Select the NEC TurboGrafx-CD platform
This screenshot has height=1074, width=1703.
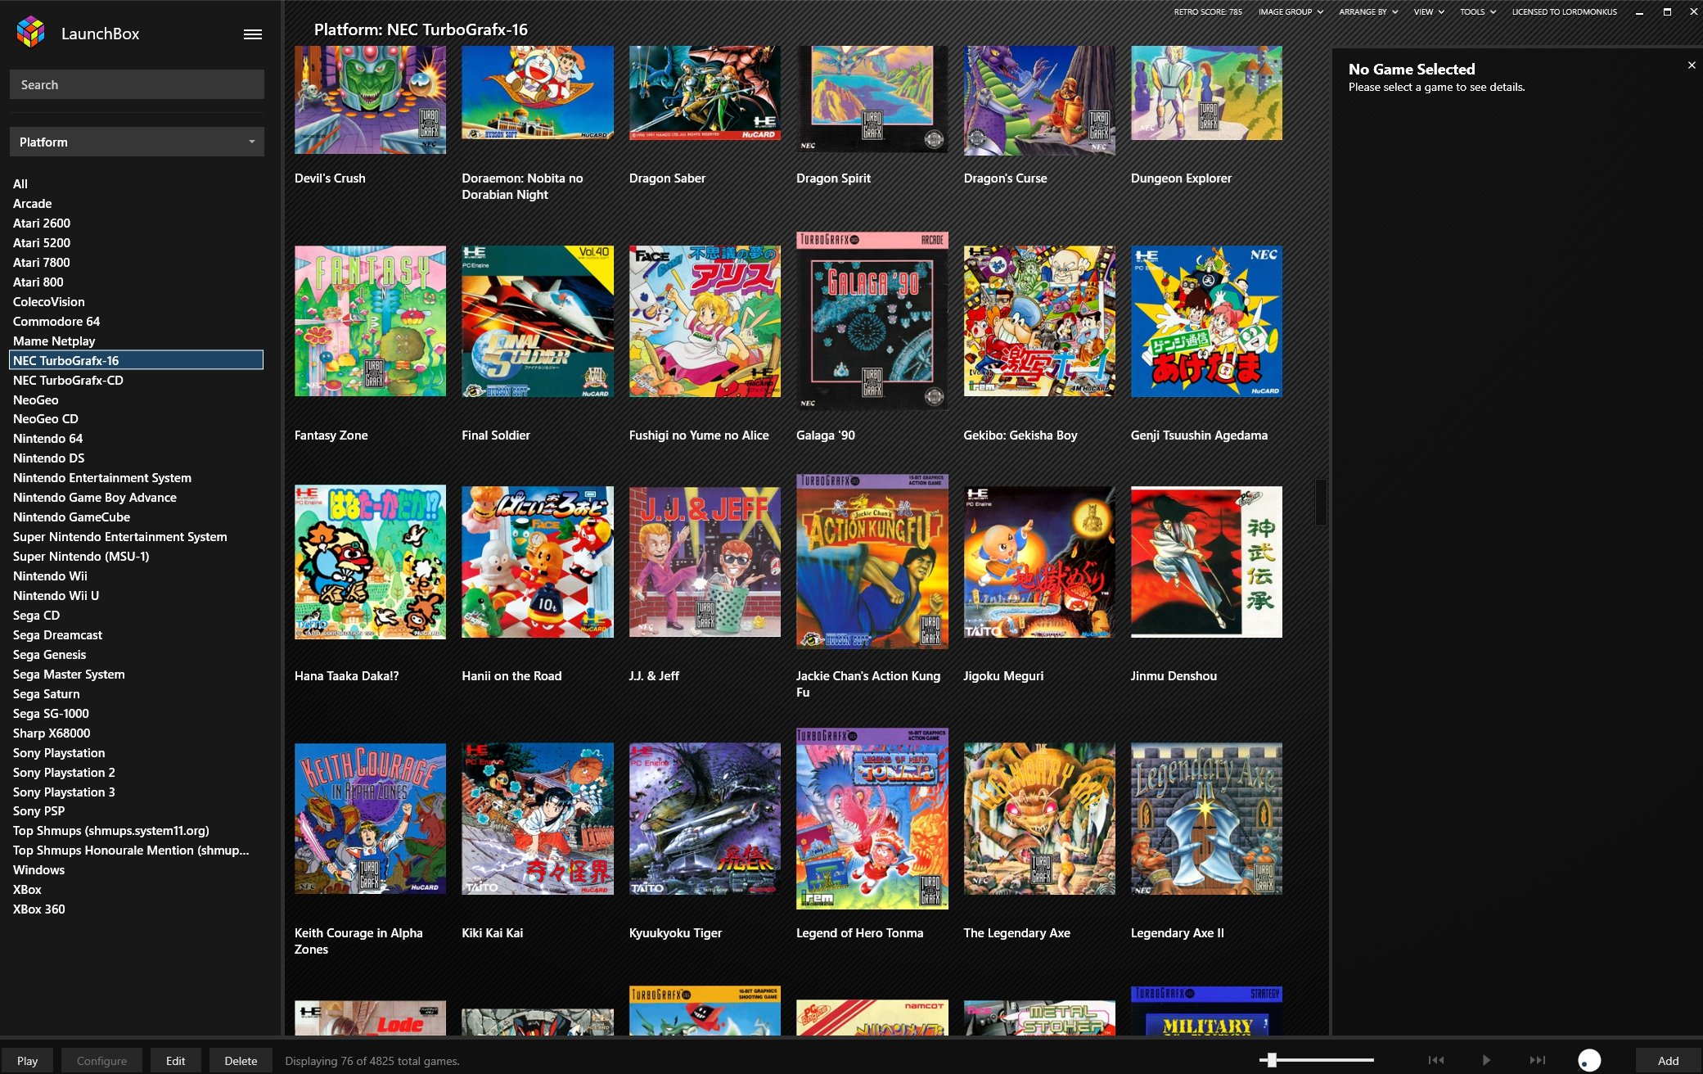pos(68,381)
